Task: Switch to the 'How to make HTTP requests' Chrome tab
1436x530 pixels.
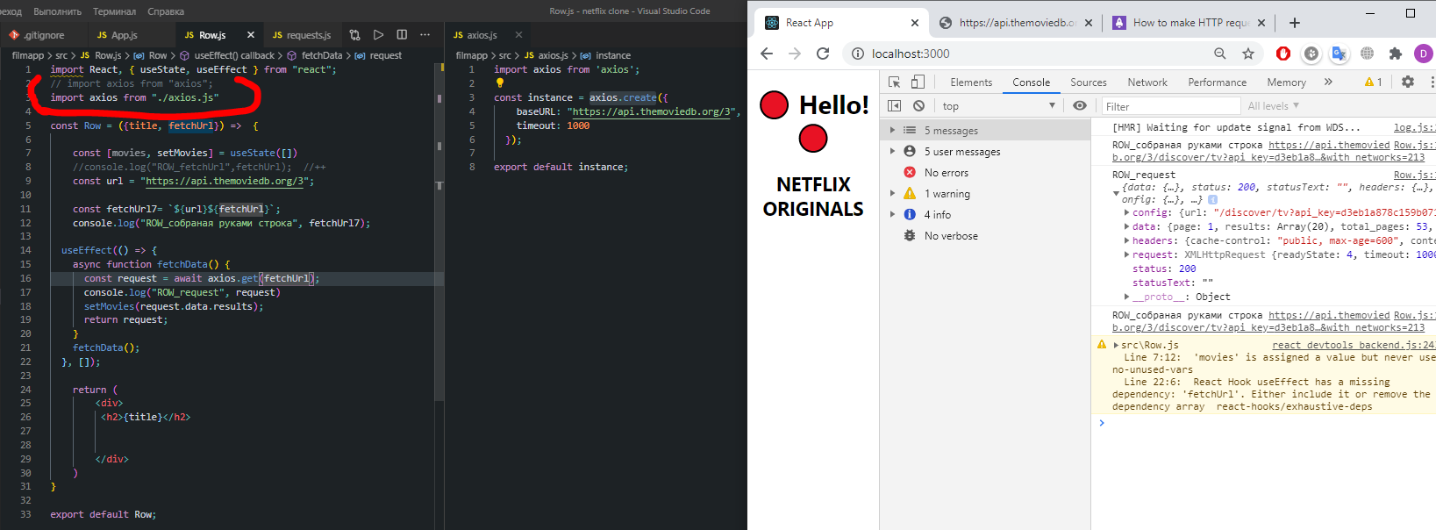Action: click(x=1190, y=23)
